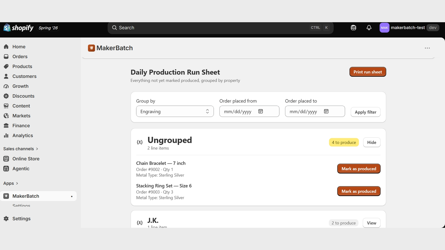Click the Analytics bar chart icon
The height and width of the screenshot is (250, 445).
click(x=6, y=136)
